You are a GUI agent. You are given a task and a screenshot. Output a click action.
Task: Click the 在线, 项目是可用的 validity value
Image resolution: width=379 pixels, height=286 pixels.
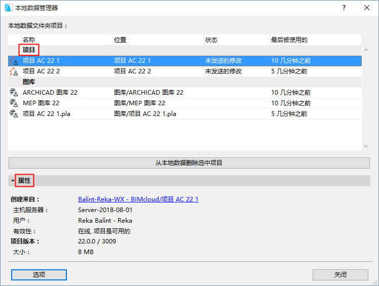[x=104, y=231]
